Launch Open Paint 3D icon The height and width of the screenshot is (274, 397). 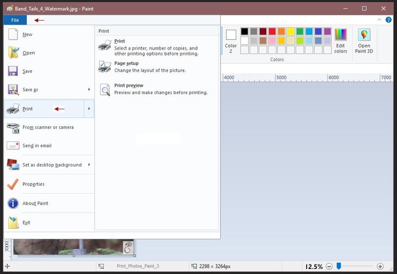tap(364, 35)
